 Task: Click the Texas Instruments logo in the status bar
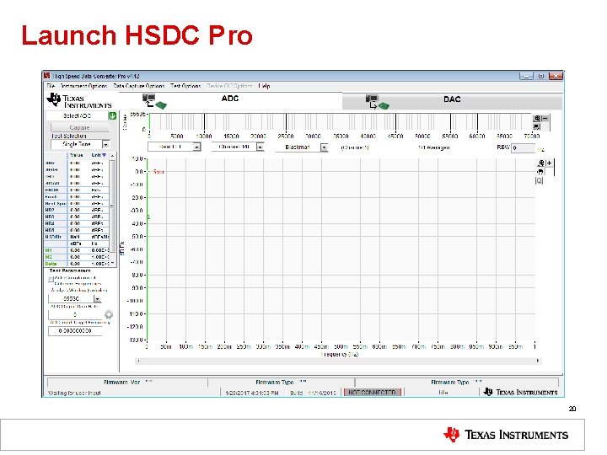pyautogui.click(x=521, y=392)
